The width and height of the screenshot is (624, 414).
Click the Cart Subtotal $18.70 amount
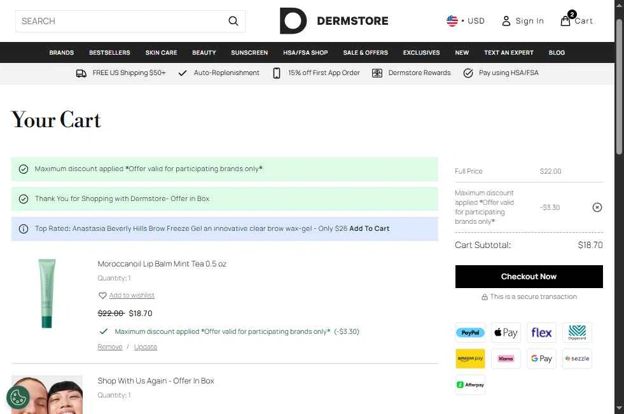point(590,245)
